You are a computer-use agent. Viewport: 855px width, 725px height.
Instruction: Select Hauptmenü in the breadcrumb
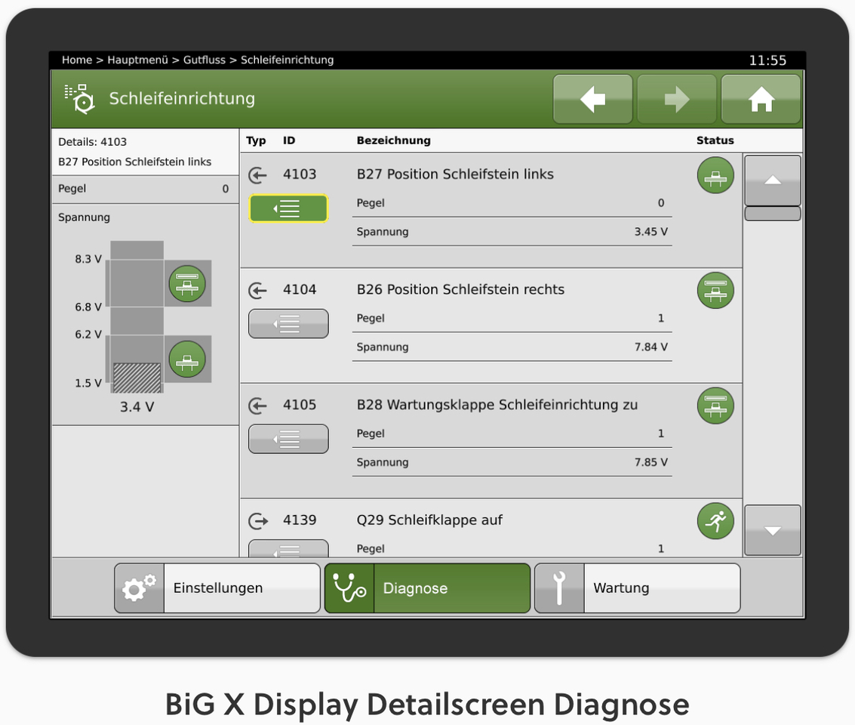click(x=140, y=60)
